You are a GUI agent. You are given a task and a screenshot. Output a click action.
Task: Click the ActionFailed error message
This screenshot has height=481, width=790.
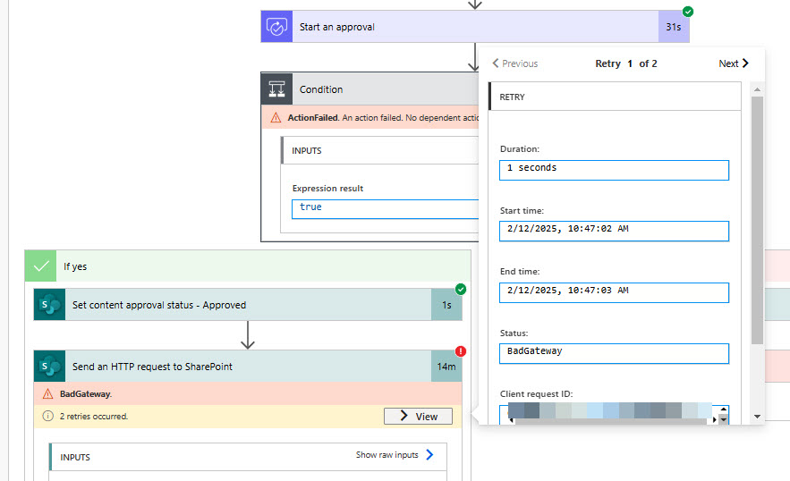coord(383,118)
